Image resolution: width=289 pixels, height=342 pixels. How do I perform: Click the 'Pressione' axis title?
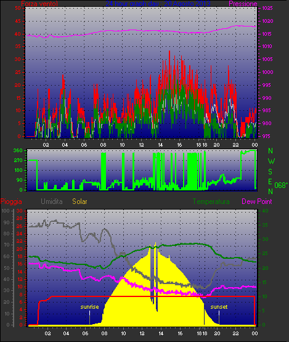243,4
